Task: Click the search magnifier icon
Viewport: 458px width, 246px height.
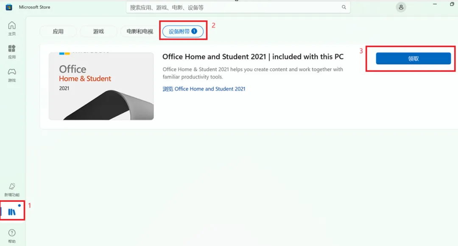Action: tap(344, 7)
